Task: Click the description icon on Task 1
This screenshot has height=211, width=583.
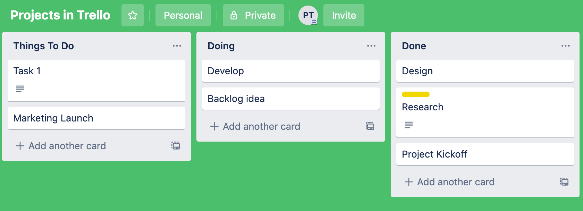Action: click(20, 89)
